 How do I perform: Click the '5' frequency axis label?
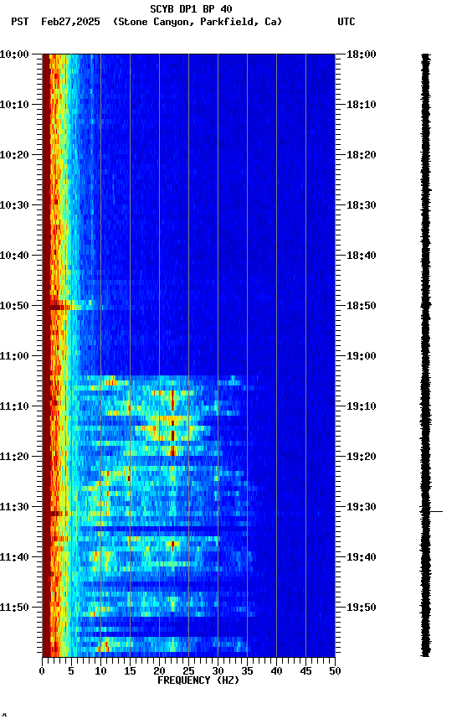[x=71, y=671]
